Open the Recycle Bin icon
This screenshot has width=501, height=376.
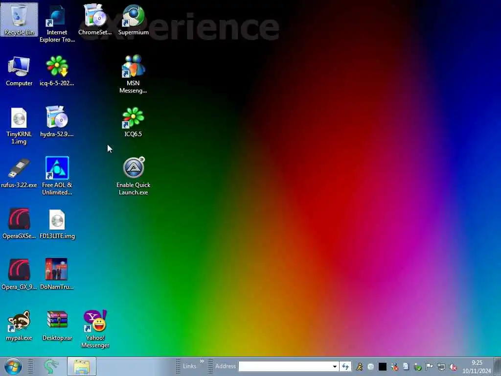click(19, 20)
